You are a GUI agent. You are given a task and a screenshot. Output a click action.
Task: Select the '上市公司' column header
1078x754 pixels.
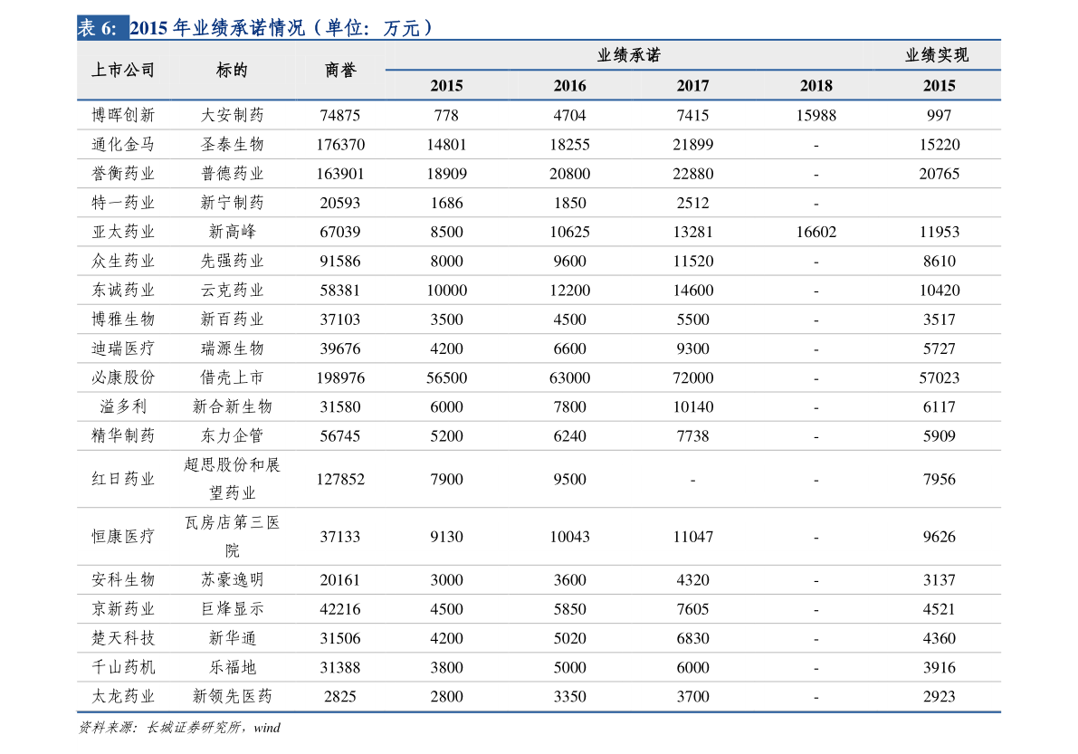click(123, 70)
